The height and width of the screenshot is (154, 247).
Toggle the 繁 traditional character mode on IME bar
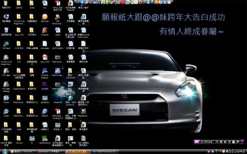pos(221,142)
